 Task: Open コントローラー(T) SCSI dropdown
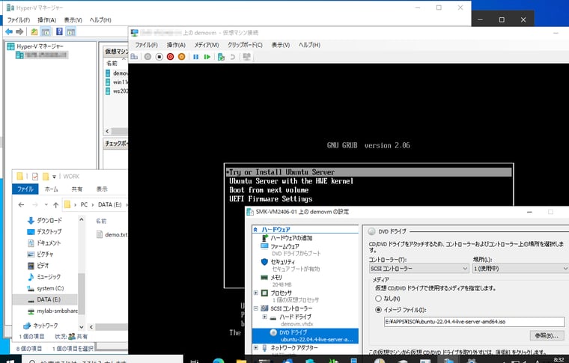coord(419,269)
